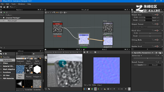Toggle the Output Size inheritance red button
The height and width of the screenshot is (92, 164).
coord(157,15)
